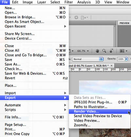Select the Zoom magnifier tool icon

(104, 51)
